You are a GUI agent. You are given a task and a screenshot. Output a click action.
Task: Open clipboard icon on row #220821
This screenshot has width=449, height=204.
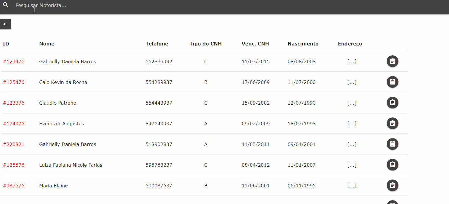(392, 144)
